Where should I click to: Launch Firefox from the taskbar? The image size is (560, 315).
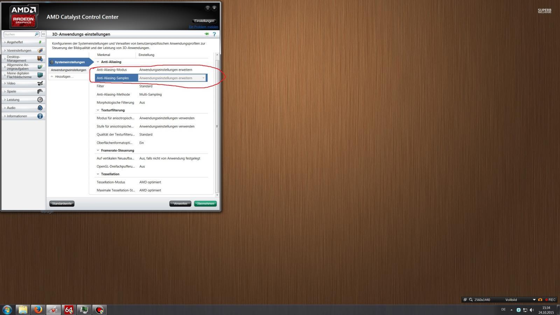tap(38, 310)
